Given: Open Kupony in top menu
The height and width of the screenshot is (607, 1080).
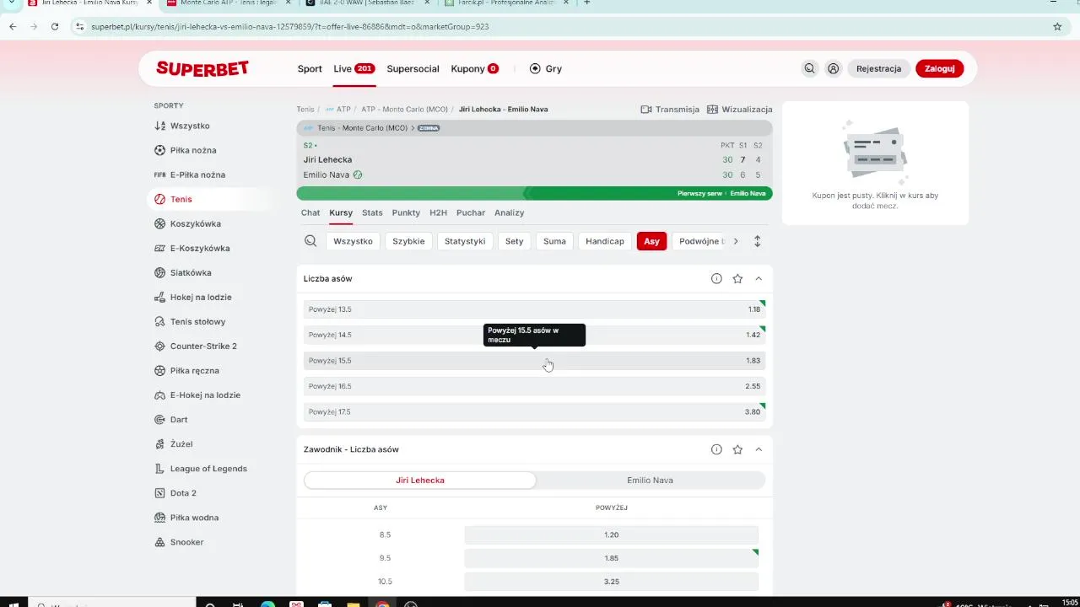Looking at the screenshot, I should (474, 69).
